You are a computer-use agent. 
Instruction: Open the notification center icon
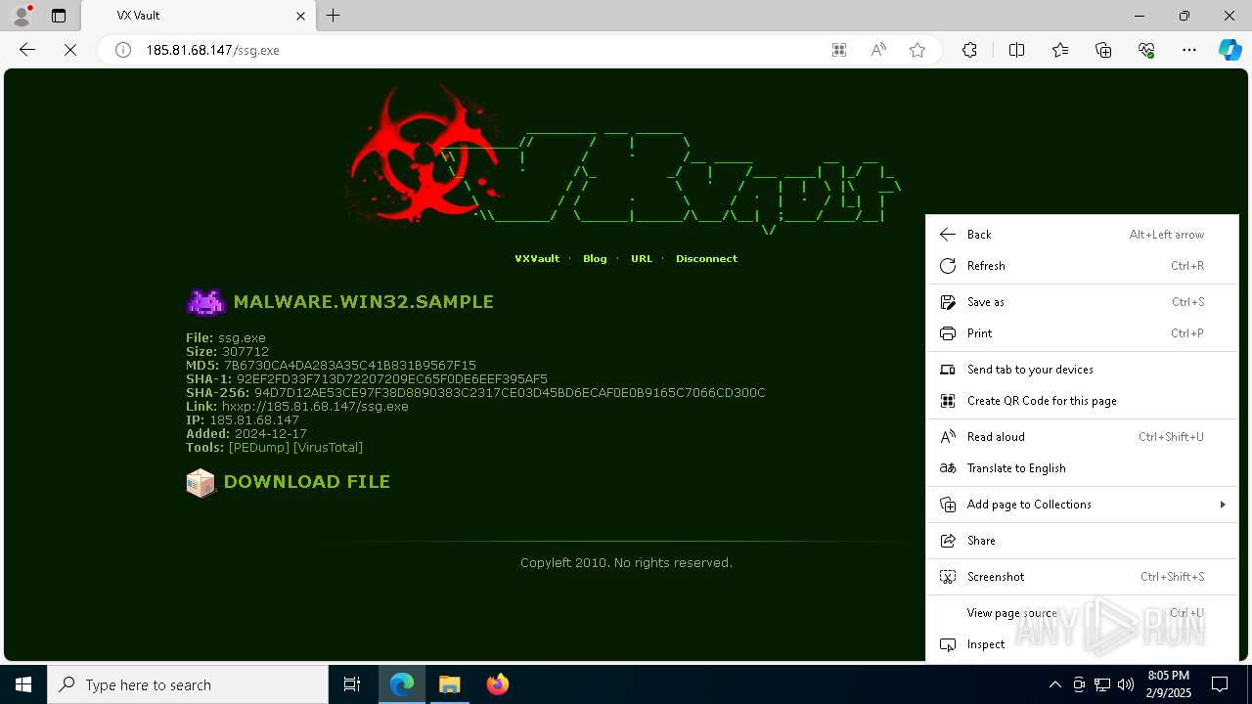(1220, 684)
